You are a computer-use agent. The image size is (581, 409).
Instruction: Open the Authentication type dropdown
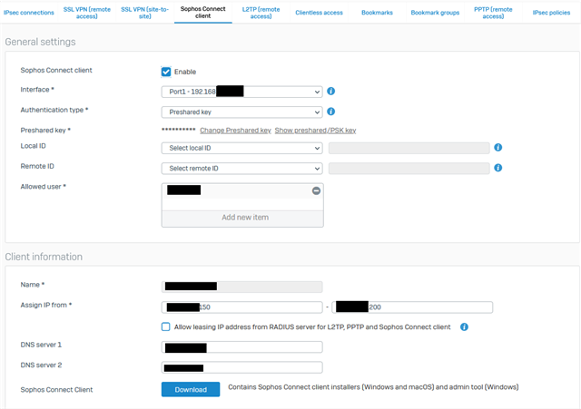tap(242, 112)
